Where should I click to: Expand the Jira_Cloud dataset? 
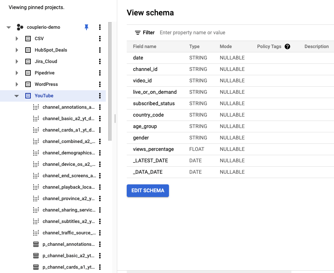click(17, 61)
